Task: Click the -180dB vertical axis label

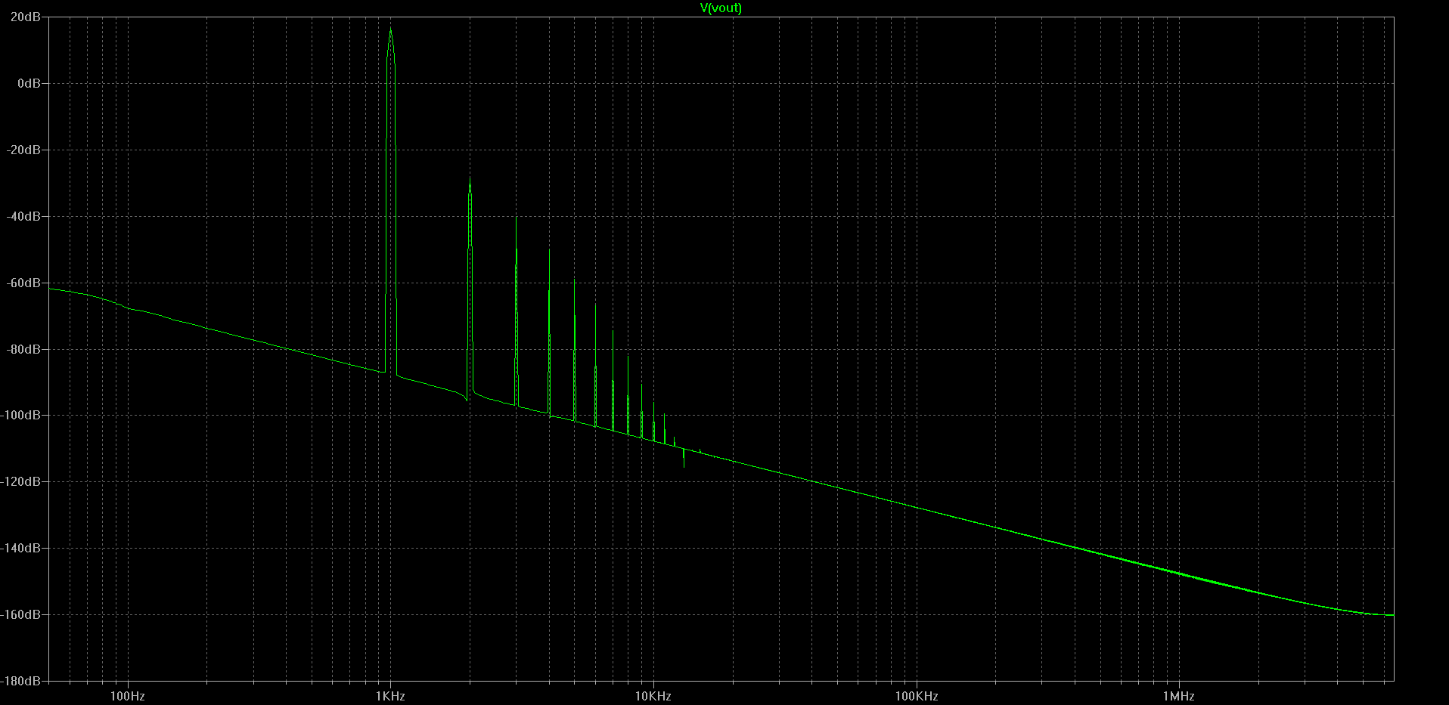Action: (x=20, y=681)
